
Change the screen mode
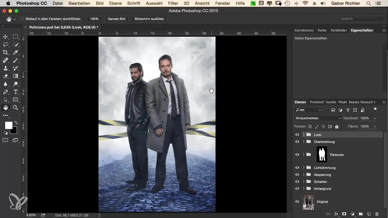pos(15,140)
